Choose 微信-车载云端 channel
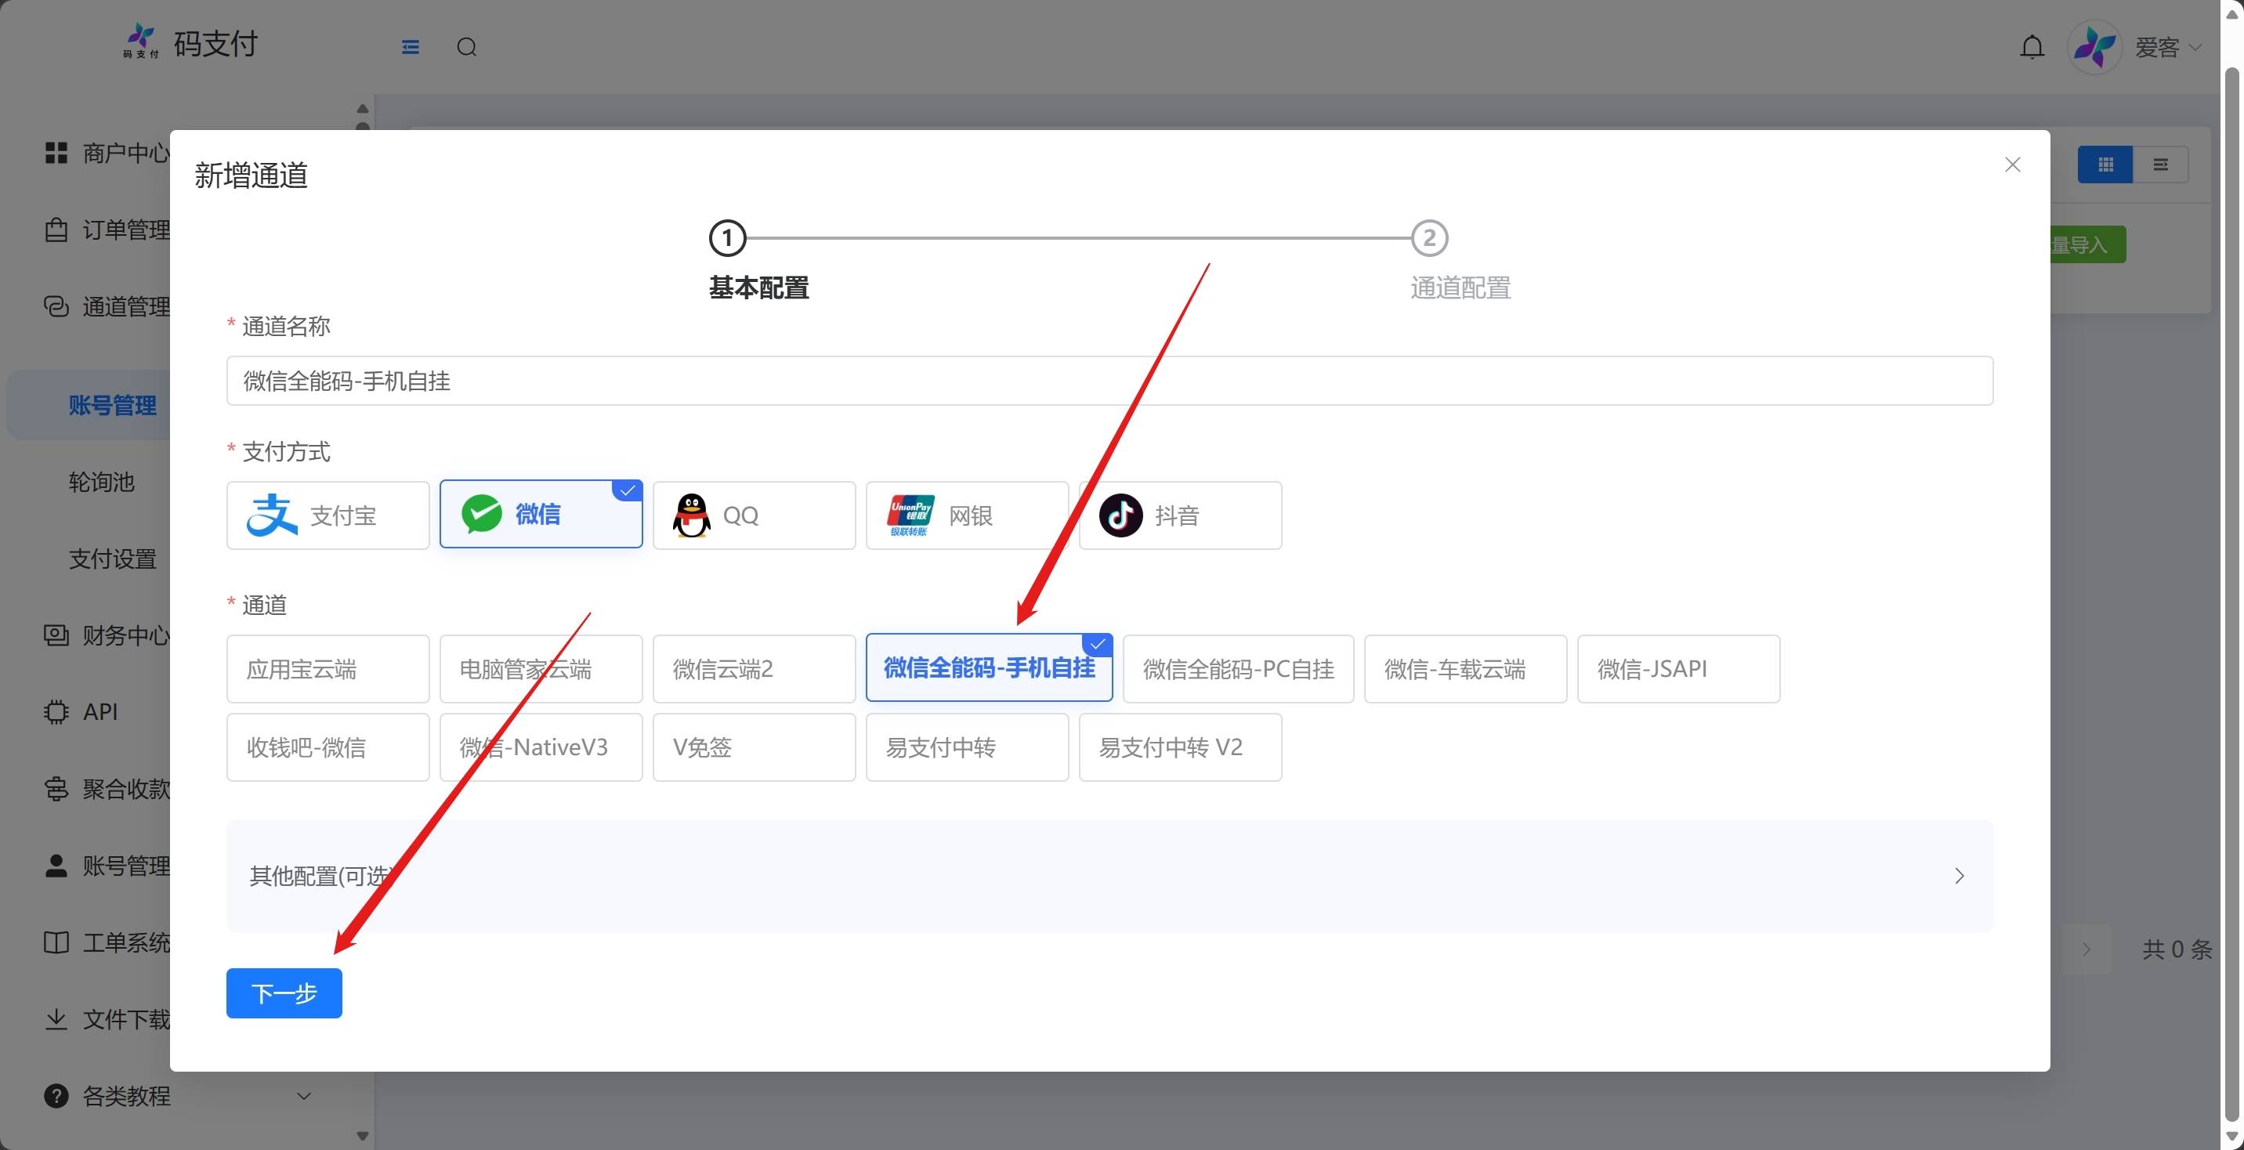This screenshot has width=2244, height=1150. [1465, 669]
